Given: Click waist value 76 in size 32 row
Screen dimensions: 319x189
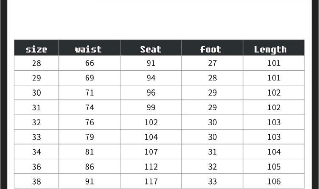Looking at the screenshot, I should 90,122.
